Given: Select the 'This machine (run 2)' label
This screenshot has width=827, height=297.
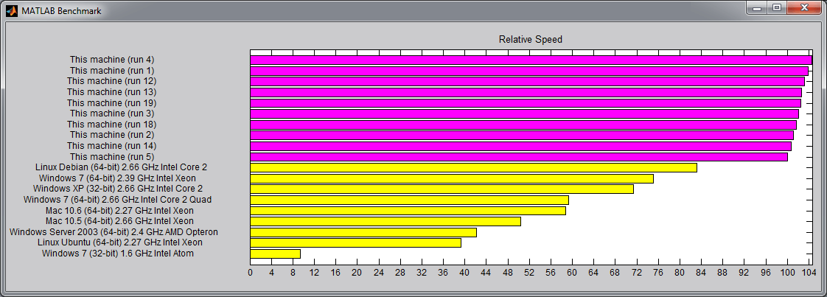Looking at the screenshot, I should point(112,135).
